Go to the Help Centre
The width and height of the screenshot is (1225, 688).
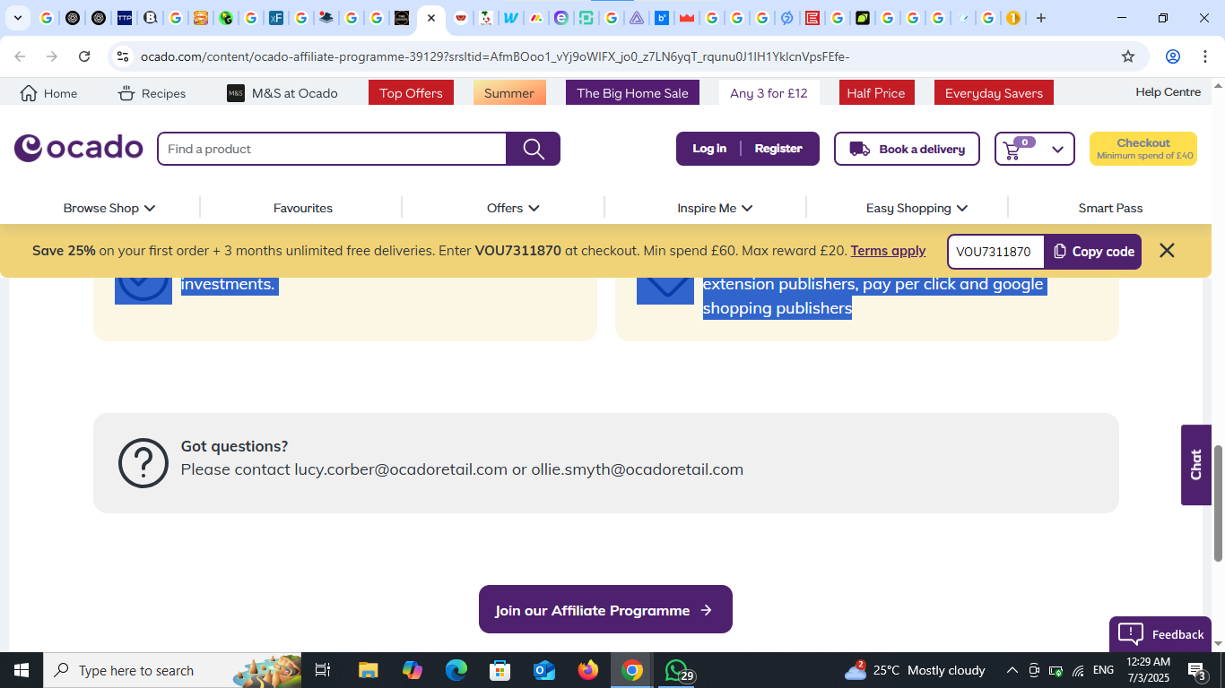pyautogui.click(x=1168, y=92)
